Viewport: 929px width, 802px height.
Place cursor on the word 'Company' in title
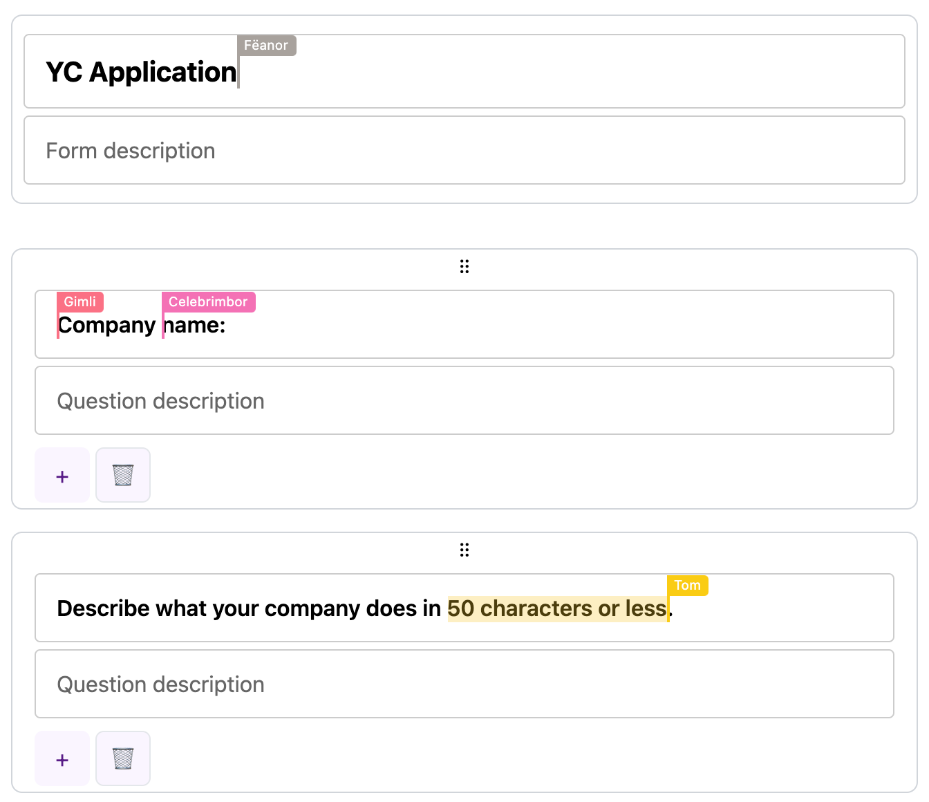click(107, 326)
